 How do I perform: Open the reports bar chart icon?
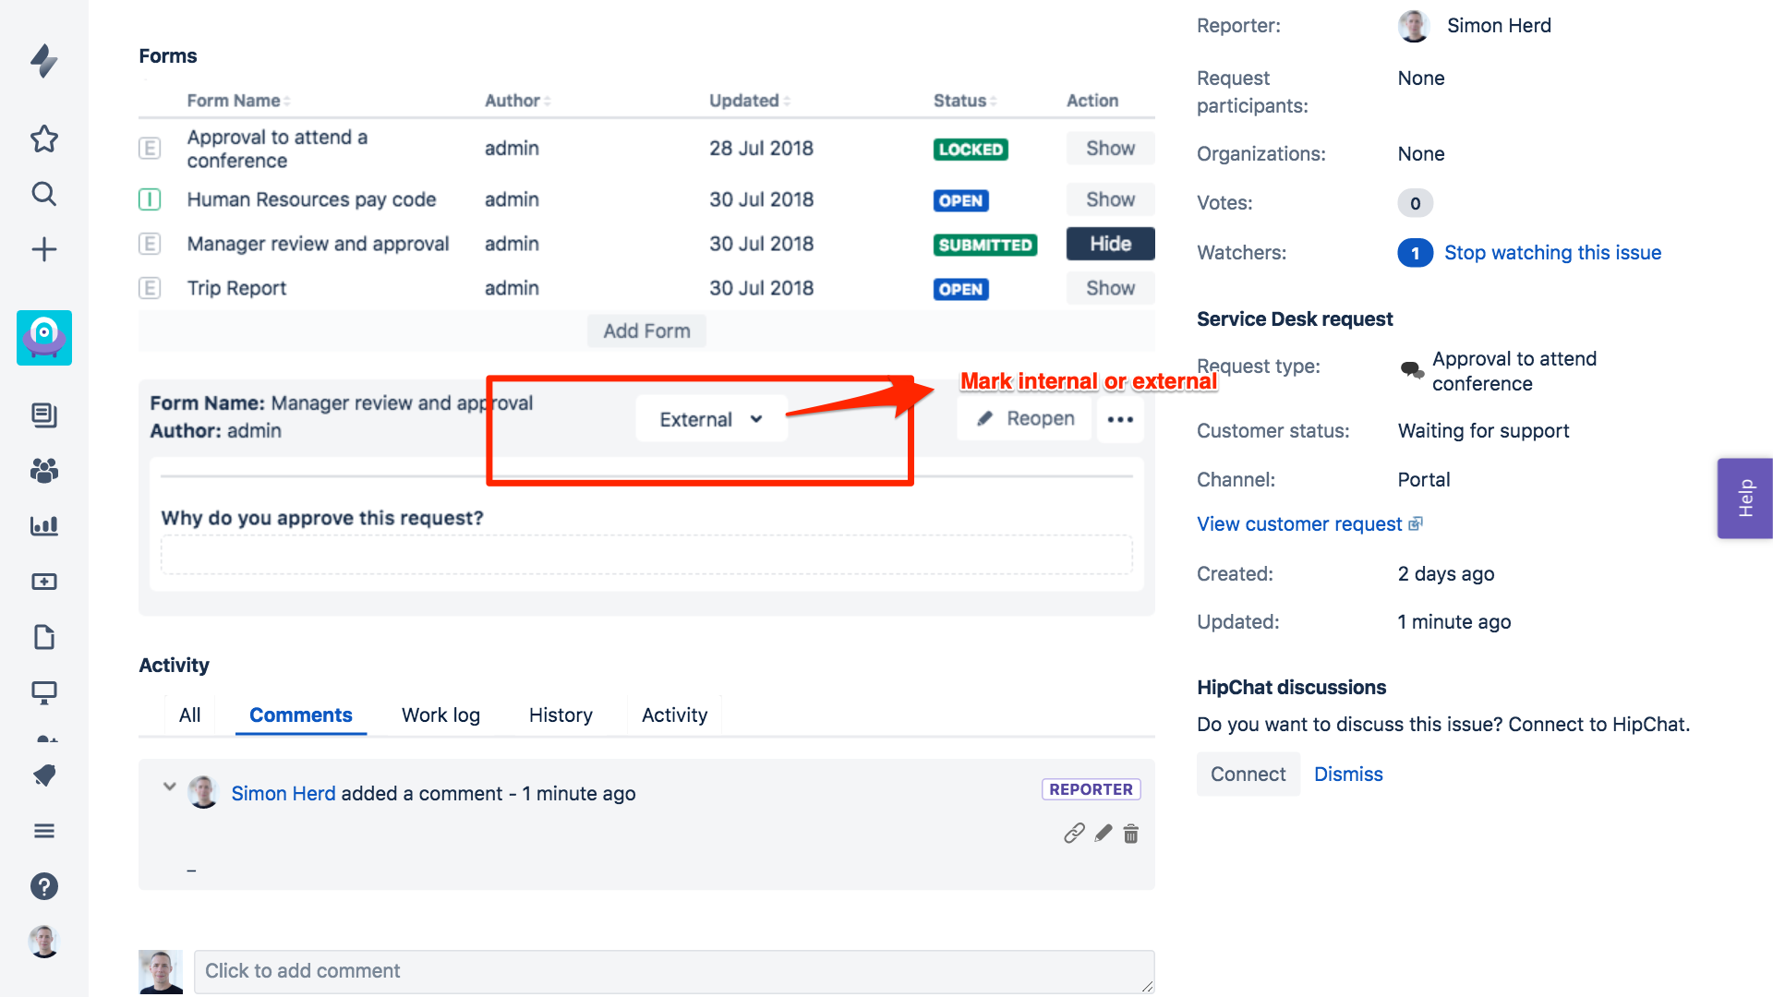(43, 526)
